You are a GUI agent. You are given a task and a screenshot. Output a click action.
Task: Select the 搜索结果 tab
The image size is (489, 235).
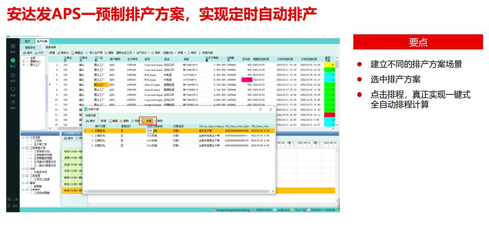[x=51, y=47]
